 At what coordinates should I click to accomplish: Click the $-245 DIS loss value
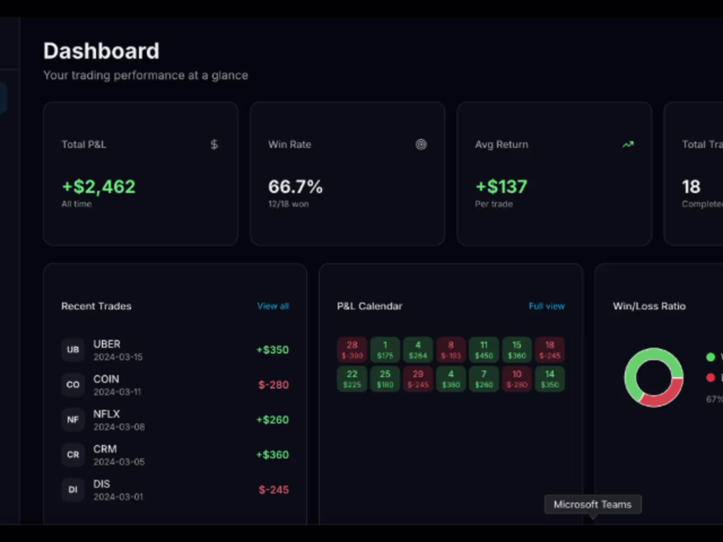(273, 490)
